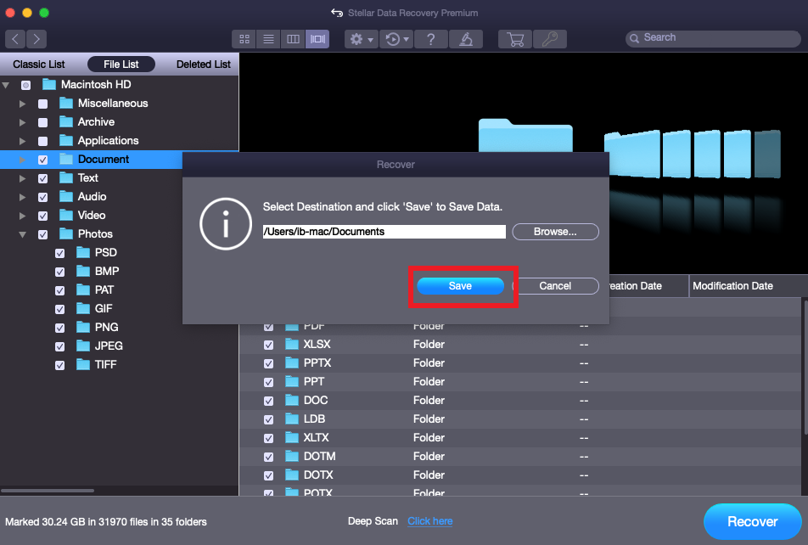Screen dimensions: 808x545
Task: Click the Search field
Action: (713, 38)
